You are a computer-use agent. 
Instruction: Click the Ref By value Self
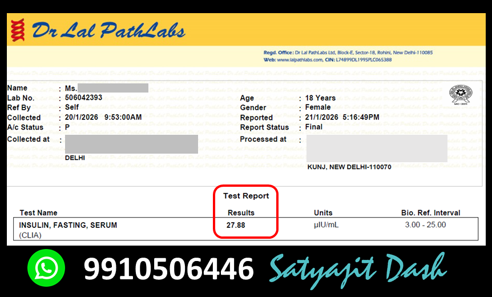(72, 107)
